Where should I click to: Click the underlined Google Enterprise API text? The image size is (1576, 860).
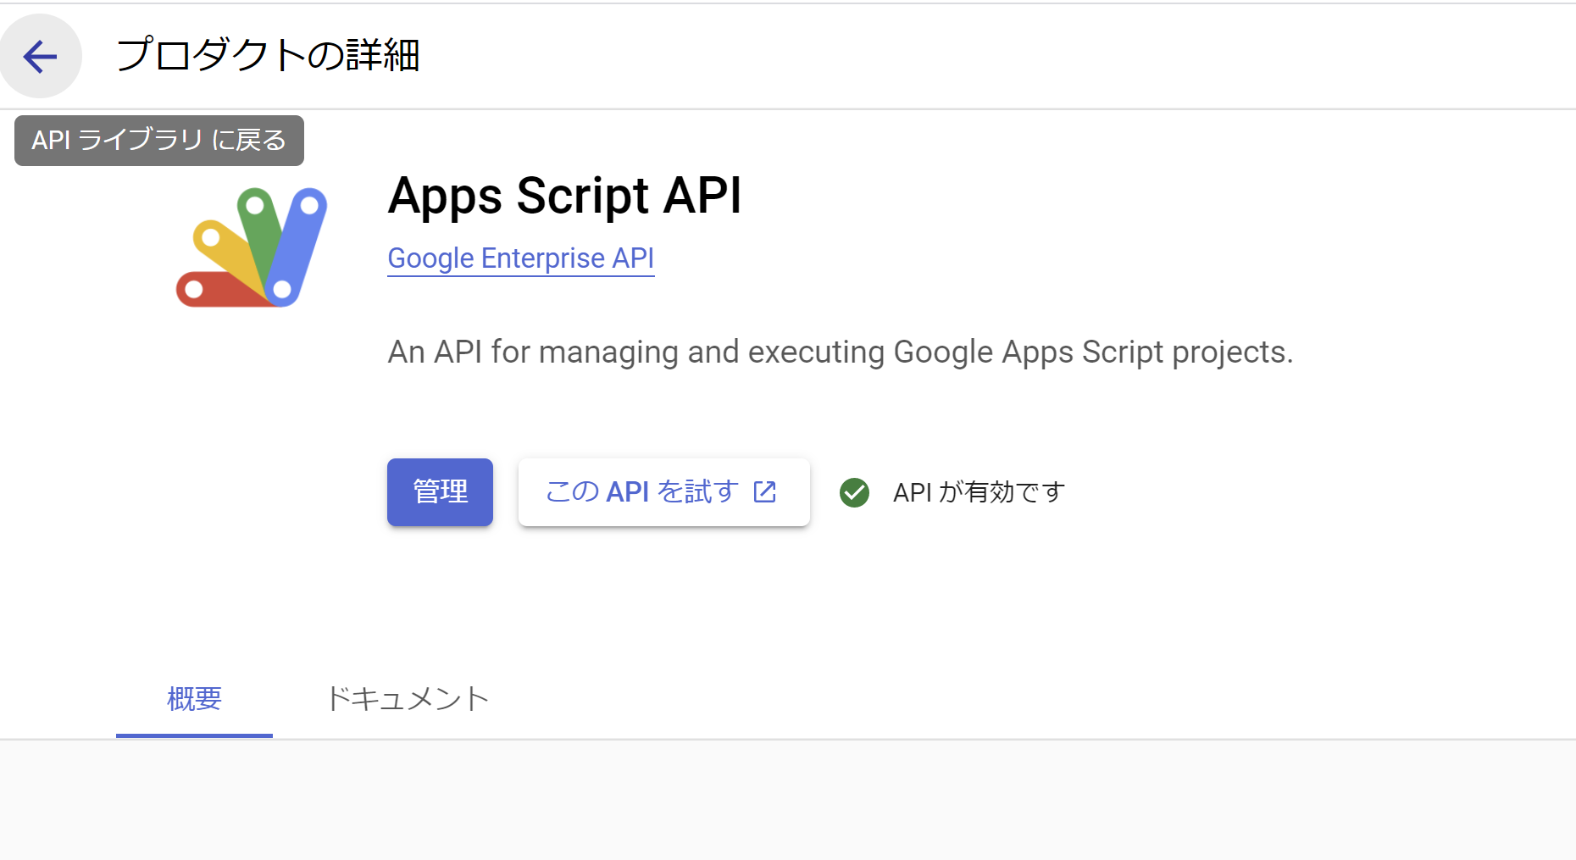pos(520,258)
